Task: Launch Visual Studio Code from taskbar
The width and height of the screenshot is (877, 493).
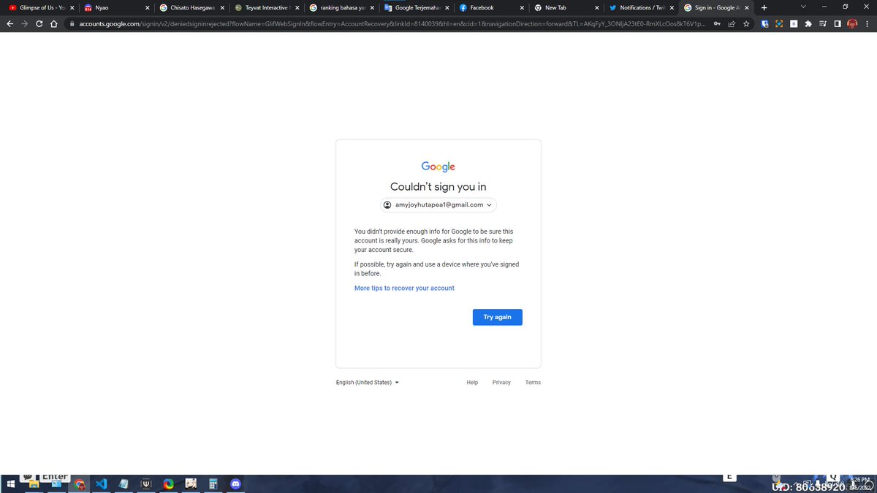Action: 102,484
